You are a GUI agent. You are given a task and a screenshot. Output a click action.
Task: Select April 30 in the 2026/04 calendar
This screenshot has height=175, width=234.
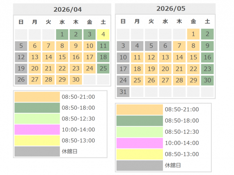pyautogui.click(x=76, y=80)
